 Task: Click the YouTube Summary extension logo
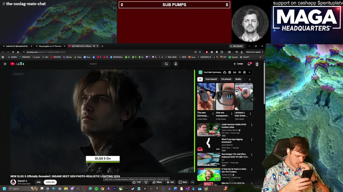point(200,72)
